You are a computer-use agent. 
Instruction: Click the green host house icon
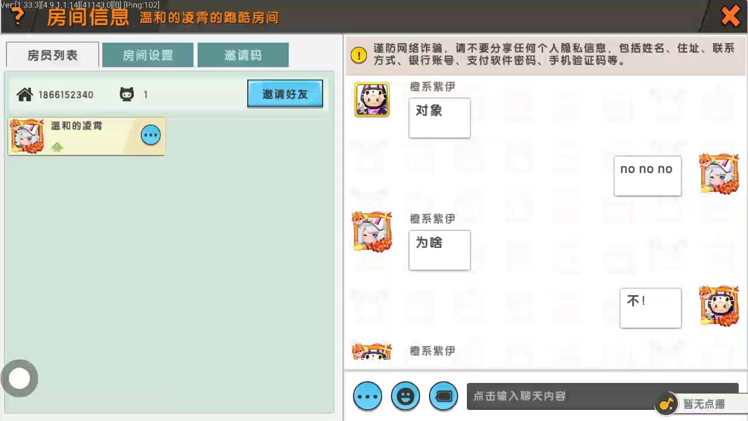[x=57, y=147]
